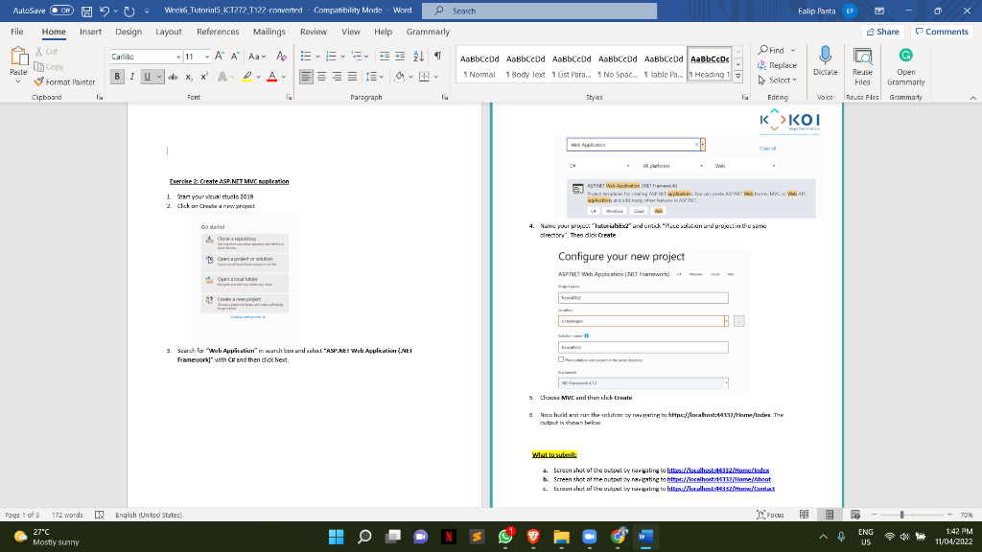Clear all formatting icon
982x552 pixels.
281,57
